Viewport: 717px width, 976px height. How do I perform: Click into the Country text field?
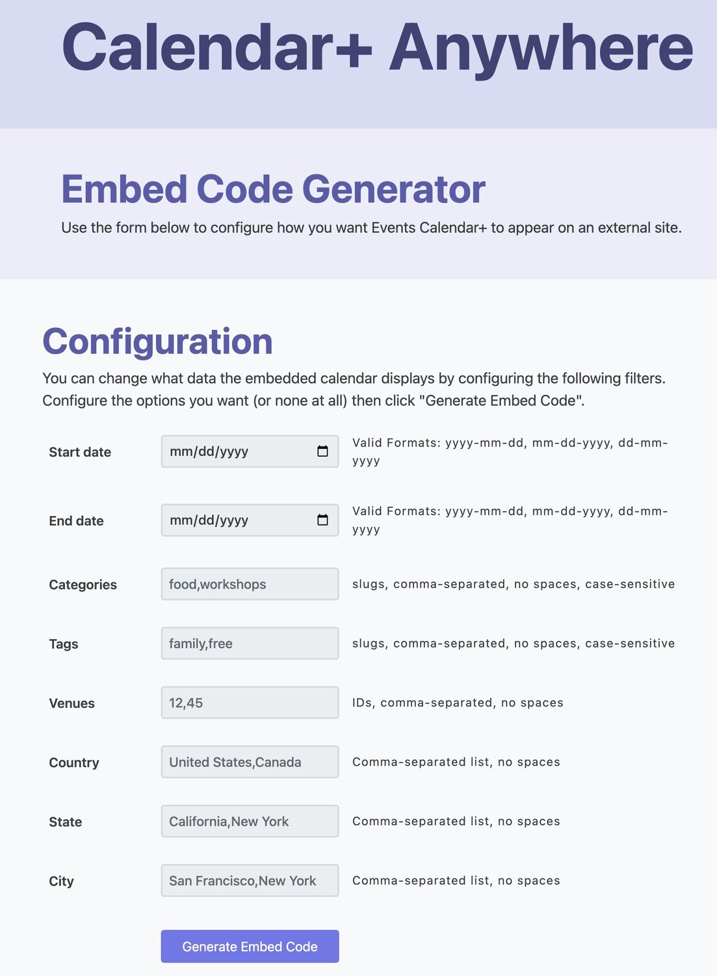[250, 761]
